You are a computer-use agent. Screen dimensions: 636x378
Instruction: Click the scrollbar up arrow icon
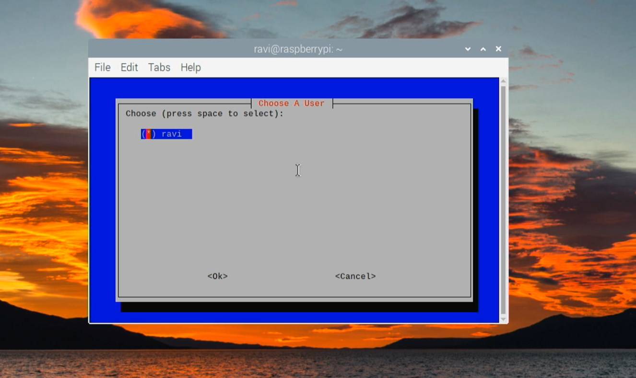tap(503, 81)
